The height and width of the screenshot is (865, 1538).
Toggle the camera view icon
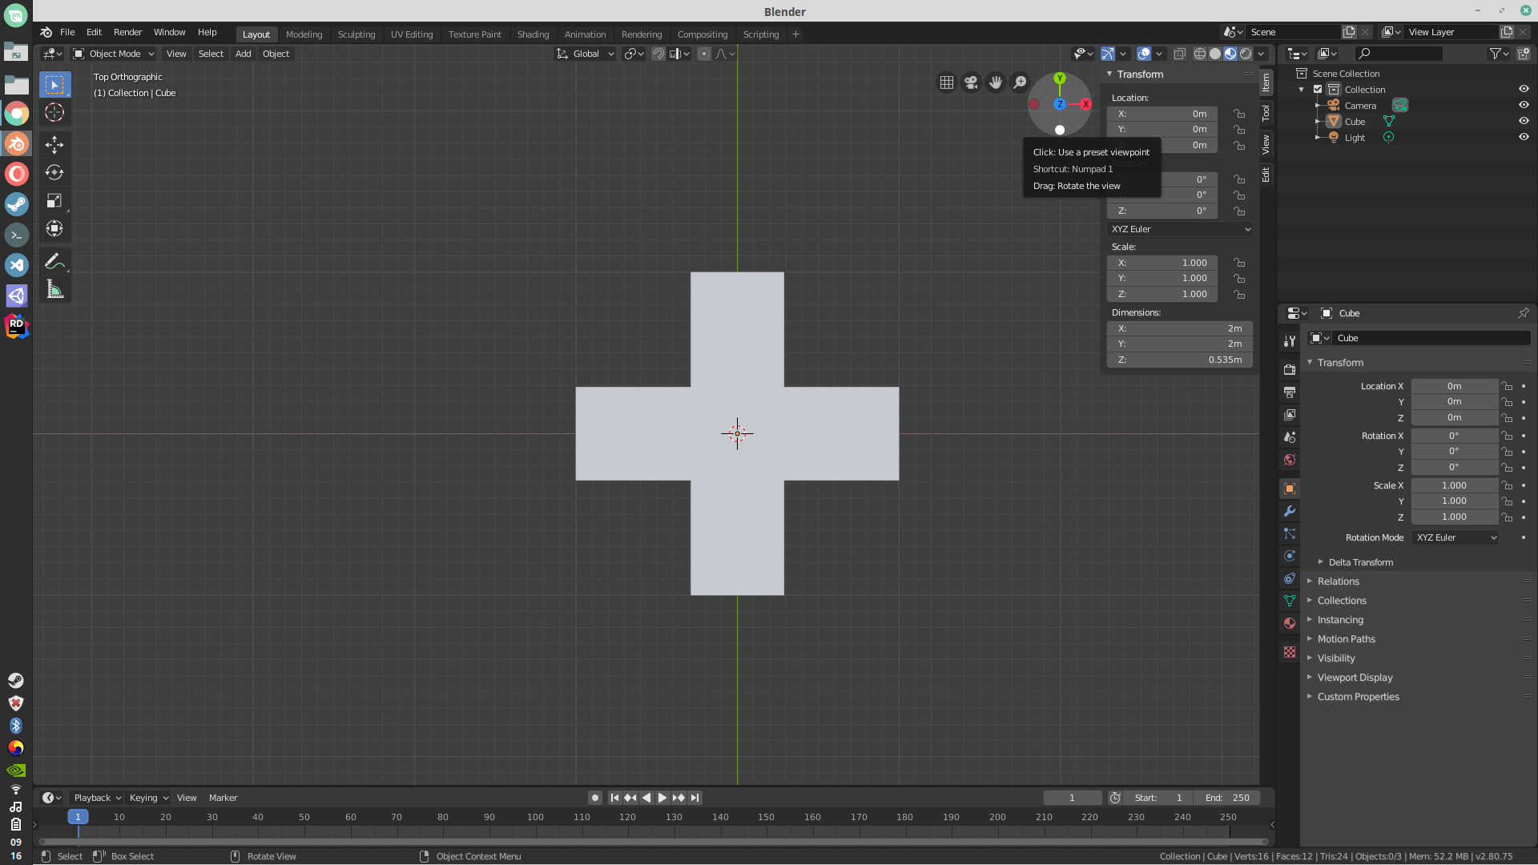[971, 82]
